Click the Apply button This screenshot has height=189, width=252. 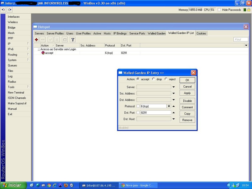[x=187, y=93]
